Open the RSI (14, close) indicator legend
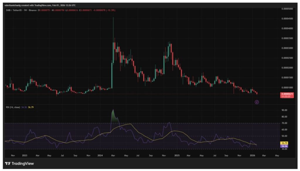Image resolution: width=300 pixels, height=171 pixels. pyautogui.click(x=13, y=107)
